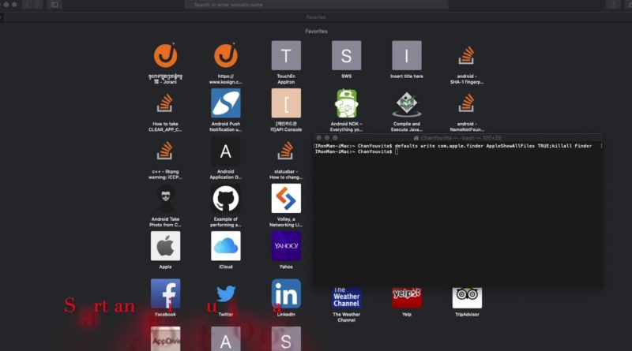Open statusbar How to chang... favorite
Screen dimensions: 632x351
pyautogui.click(x=286, y=151)
